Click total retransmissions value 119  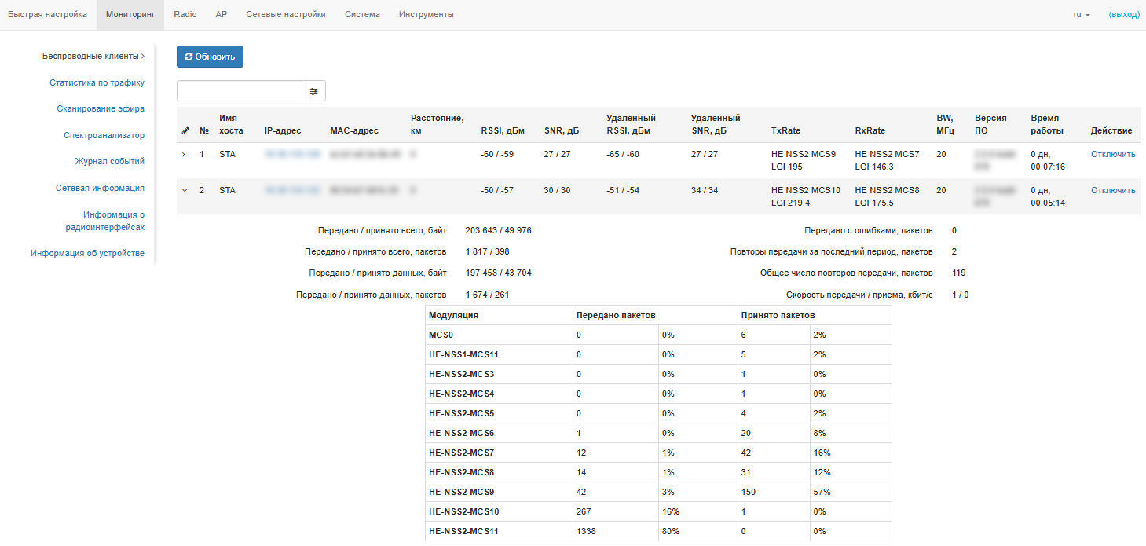[x=958, y=273]
